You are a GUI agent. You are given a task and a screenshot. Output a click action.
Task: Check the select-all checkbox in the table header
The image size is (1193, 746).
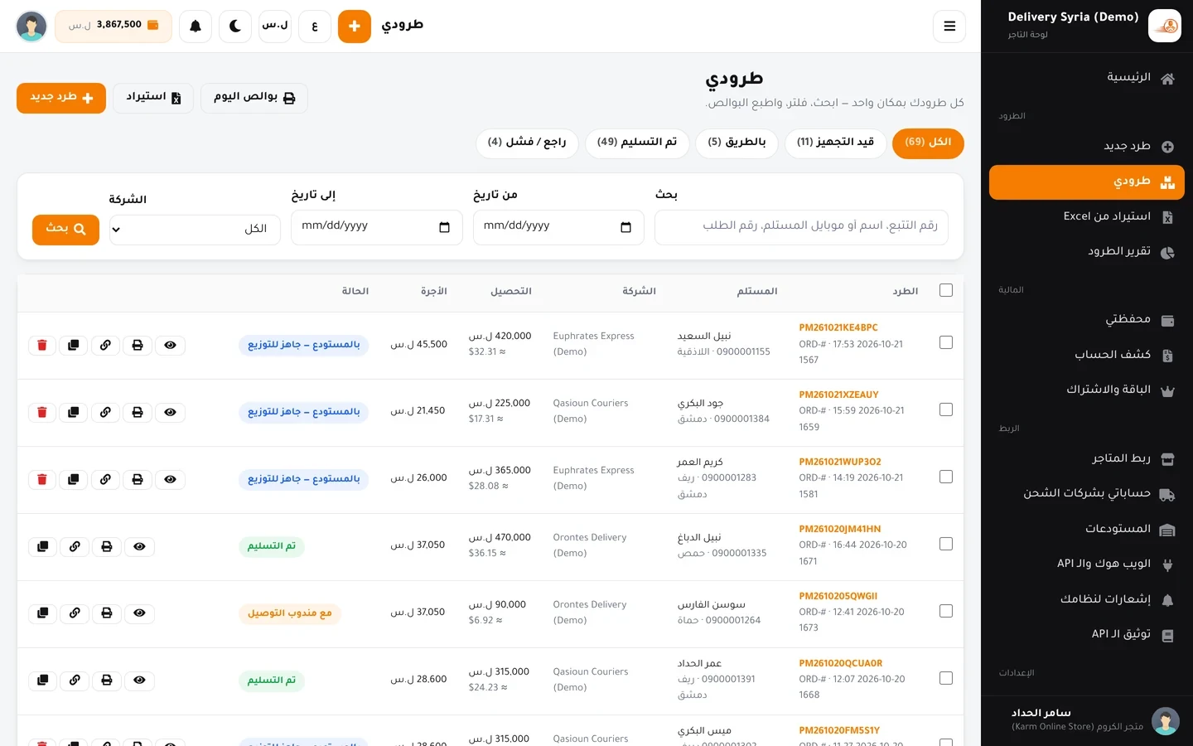(946, 290)
